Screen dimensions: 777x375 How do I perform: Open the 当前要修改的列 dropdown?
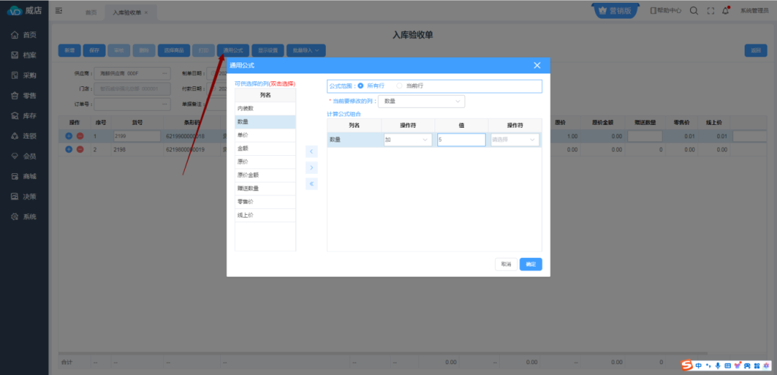pos(422,101)
